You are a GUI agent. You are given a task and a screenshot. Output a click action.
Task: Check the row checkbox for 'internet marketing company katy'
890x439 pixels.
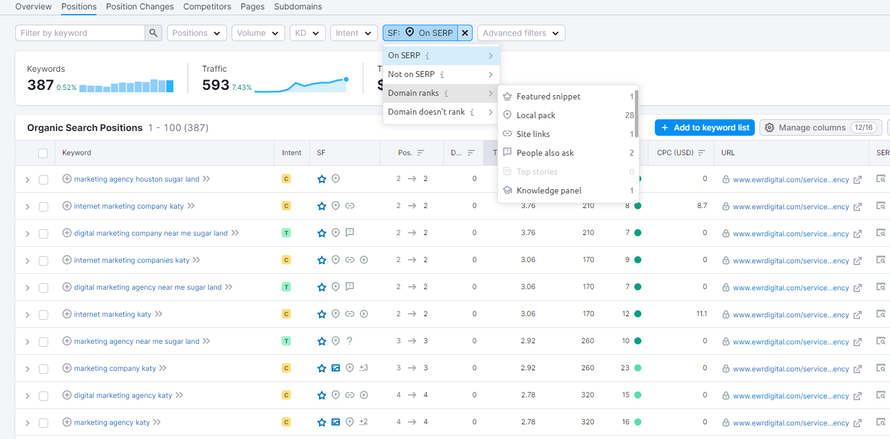click(x=43, y=206)
